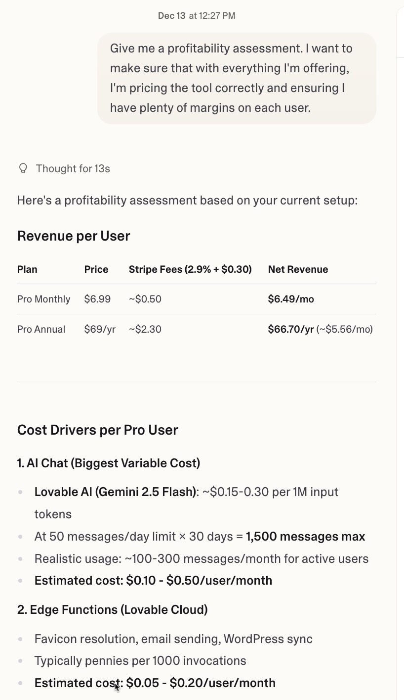404x700 pixels.
Task: Click the Plan column header
Action: click(x=27, y=269)
